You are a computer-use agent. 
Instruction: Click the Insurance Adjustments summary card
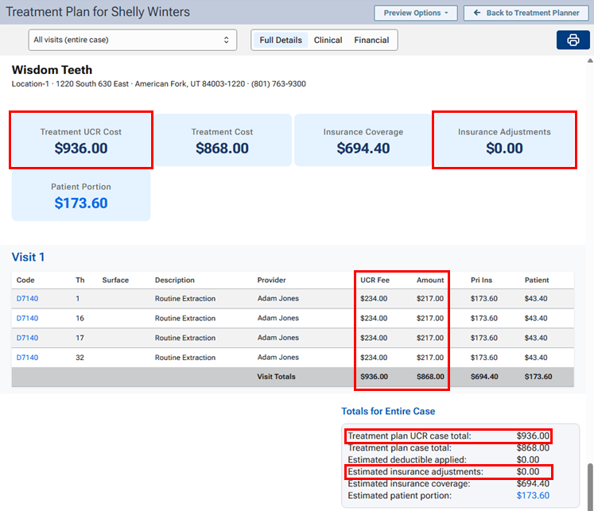point(504,140)
